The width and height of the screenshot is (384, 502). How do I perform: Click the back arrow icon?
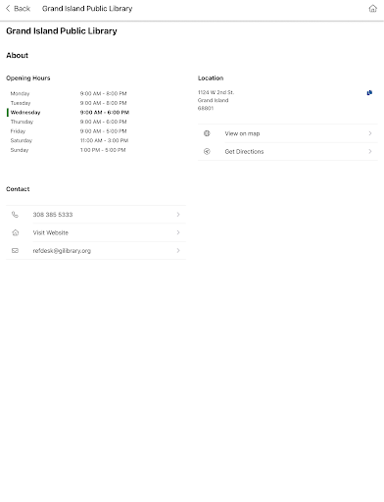click(8, 9)
